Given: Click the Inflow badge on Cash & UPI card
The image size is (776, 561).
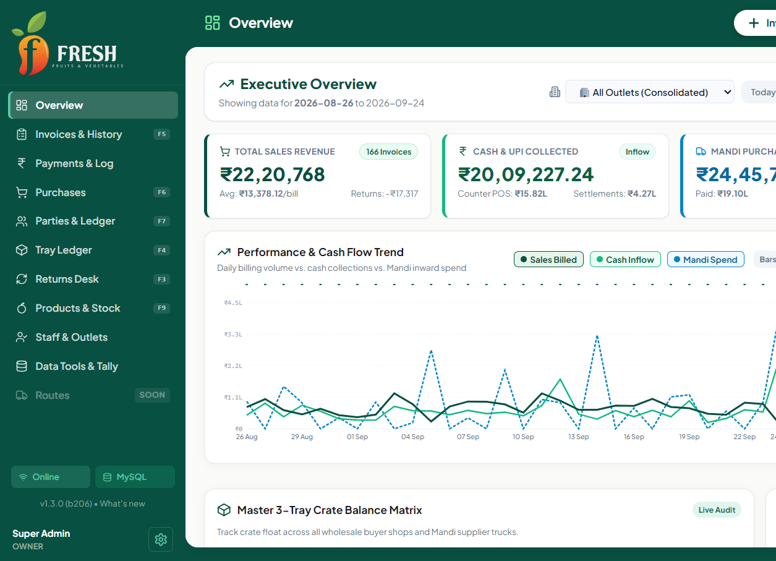Looking at the screenshot, I should pos(637,152).
